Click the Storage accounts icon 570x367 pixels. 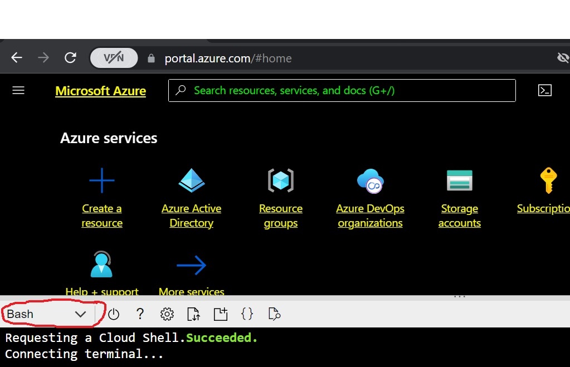click(460, 180)
